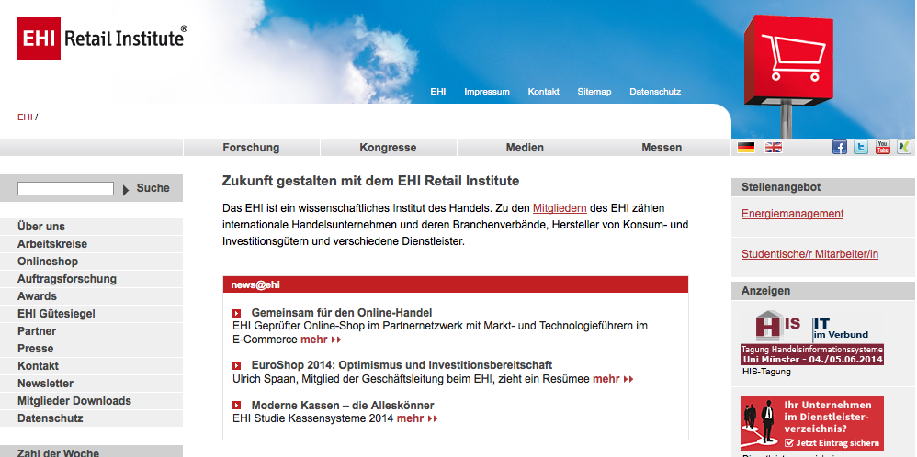This screenshot has width=917, height=457.
Task: Click the red arrow beside Gemeinsam für den Online-Handel
Action: pyautogui.click(x=236, y=313)
